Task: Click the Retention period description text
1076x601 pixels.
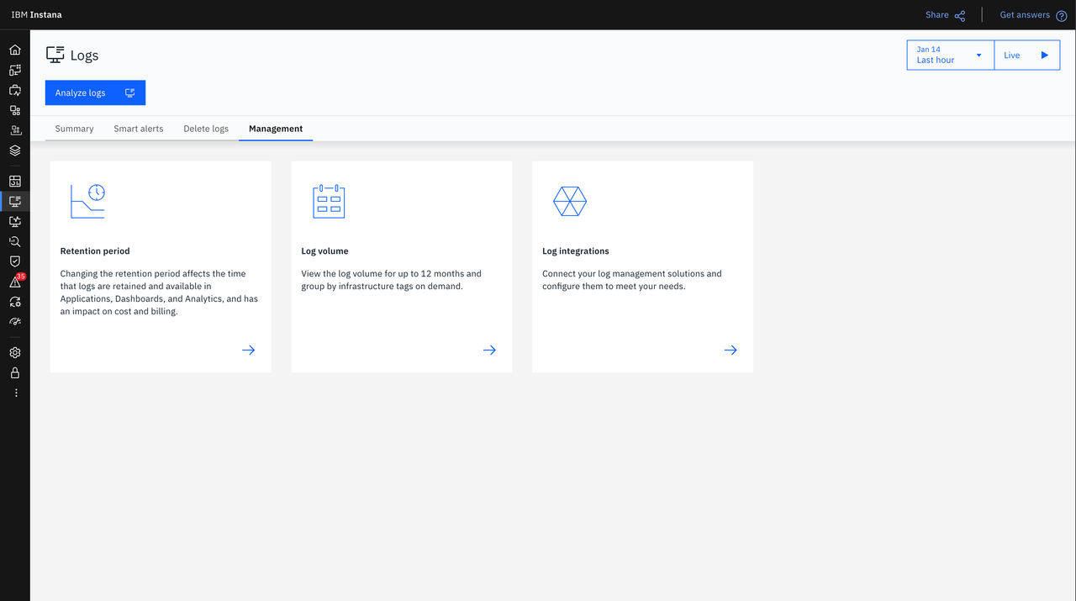Action: click(159, 293)
